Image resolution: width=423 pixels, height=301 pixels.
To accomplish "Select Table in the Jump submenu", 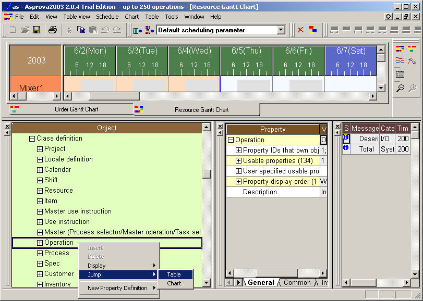I will 175,274.
